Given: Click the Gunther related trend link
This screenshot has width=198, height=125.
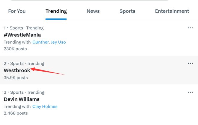Looking at the screenshot, I should [40, 42].
